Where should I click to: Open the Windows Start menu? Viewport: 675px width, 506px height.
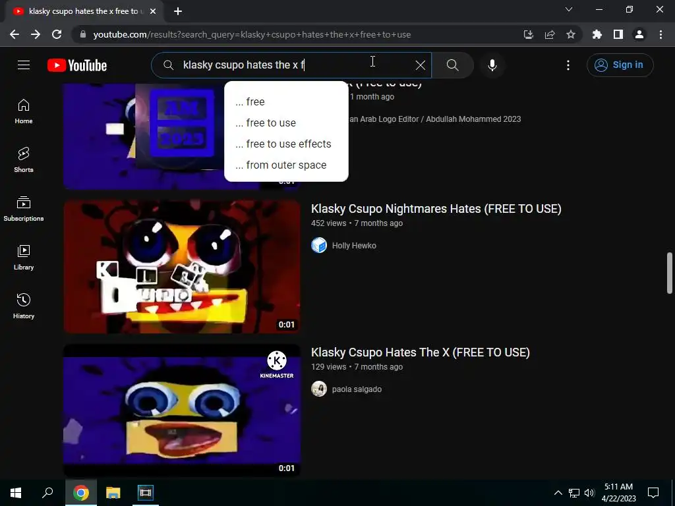[16, 493]
